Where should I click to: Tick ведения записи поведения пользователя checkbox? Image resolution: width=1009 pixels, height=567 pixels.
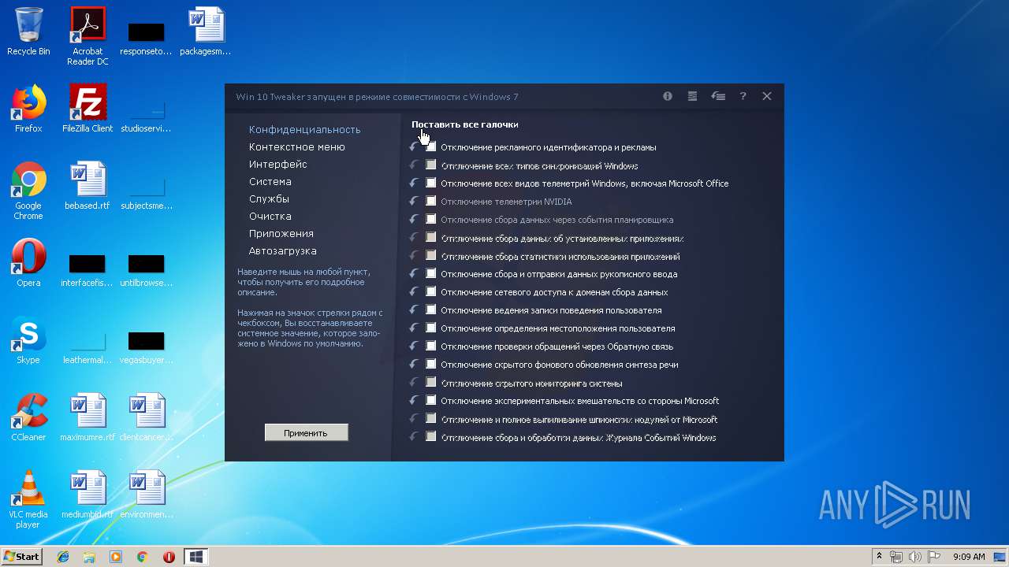pos(431,309)
